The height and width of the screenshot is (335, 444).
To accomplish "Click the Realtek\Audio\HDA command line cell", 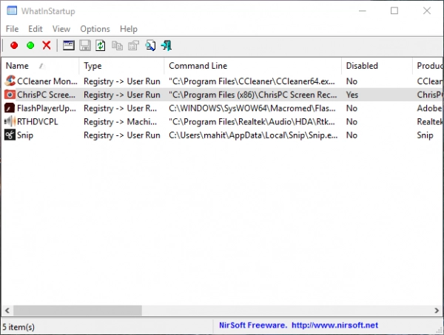I will 252,122.
